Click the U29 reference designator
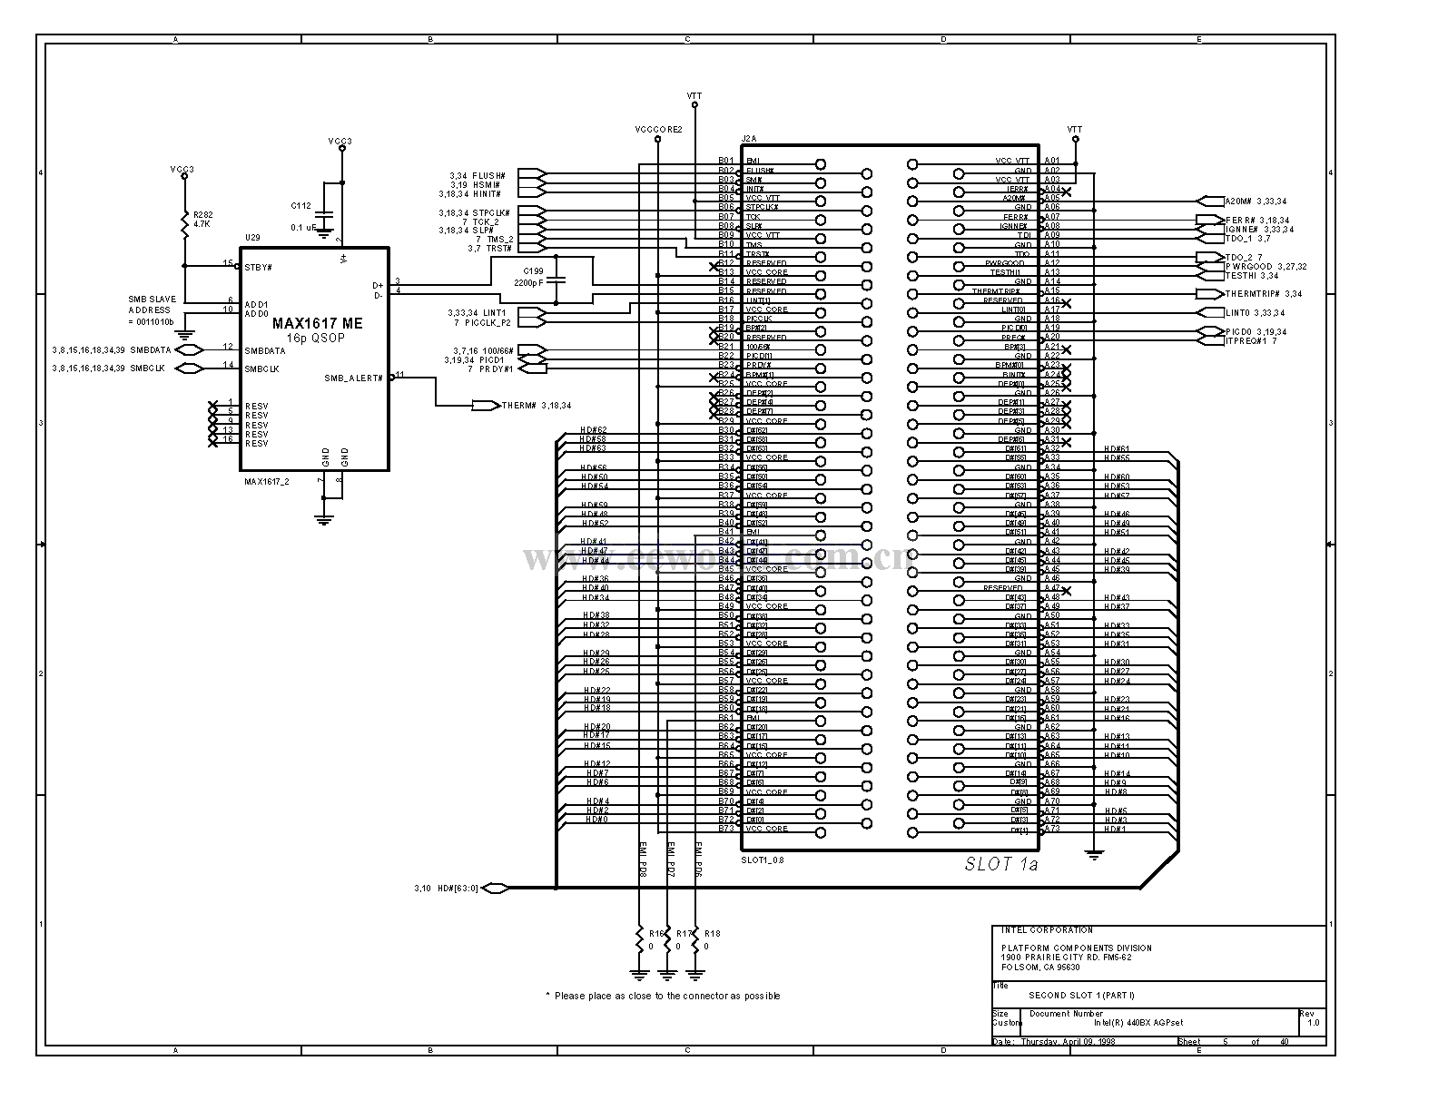 point(251,238)
